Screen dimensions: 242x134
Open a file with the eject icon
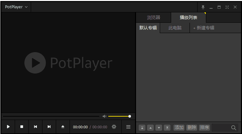coord(63,127)
